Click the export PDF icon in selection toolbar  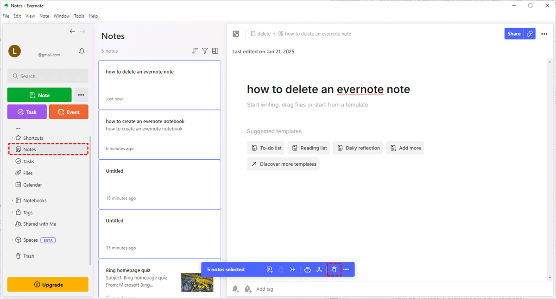click(x=319, y=269)
